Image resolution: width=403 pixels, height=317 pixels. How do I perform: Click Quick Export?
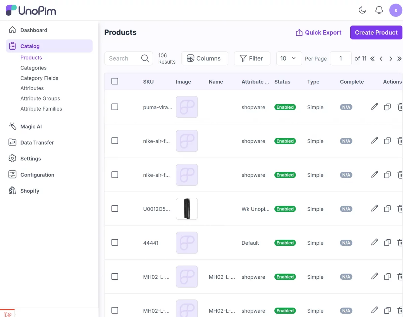(x=318, y=33)
